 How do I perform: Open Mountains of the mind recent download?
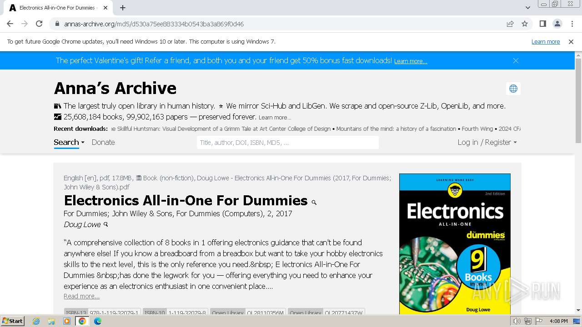396,129
